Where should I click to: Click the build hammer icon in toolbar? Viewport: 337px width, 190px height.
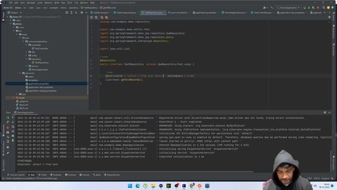click(272, 7)
